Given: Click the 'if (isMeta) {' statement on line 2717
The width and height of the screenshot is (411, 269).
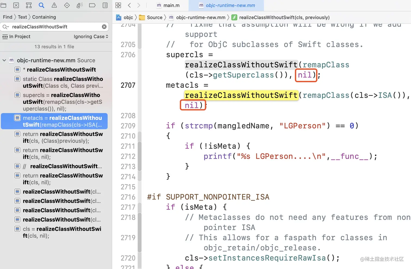Looking at the screenshot, I should (196, 207).
